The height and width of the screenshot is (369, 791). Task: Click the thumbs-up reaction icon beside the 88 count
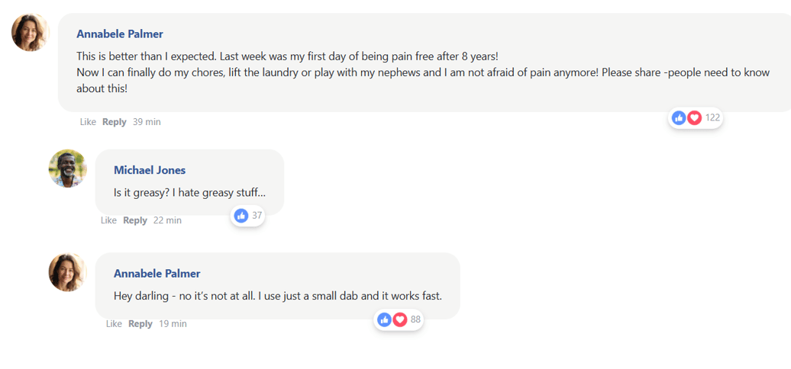tap(385, 319)
